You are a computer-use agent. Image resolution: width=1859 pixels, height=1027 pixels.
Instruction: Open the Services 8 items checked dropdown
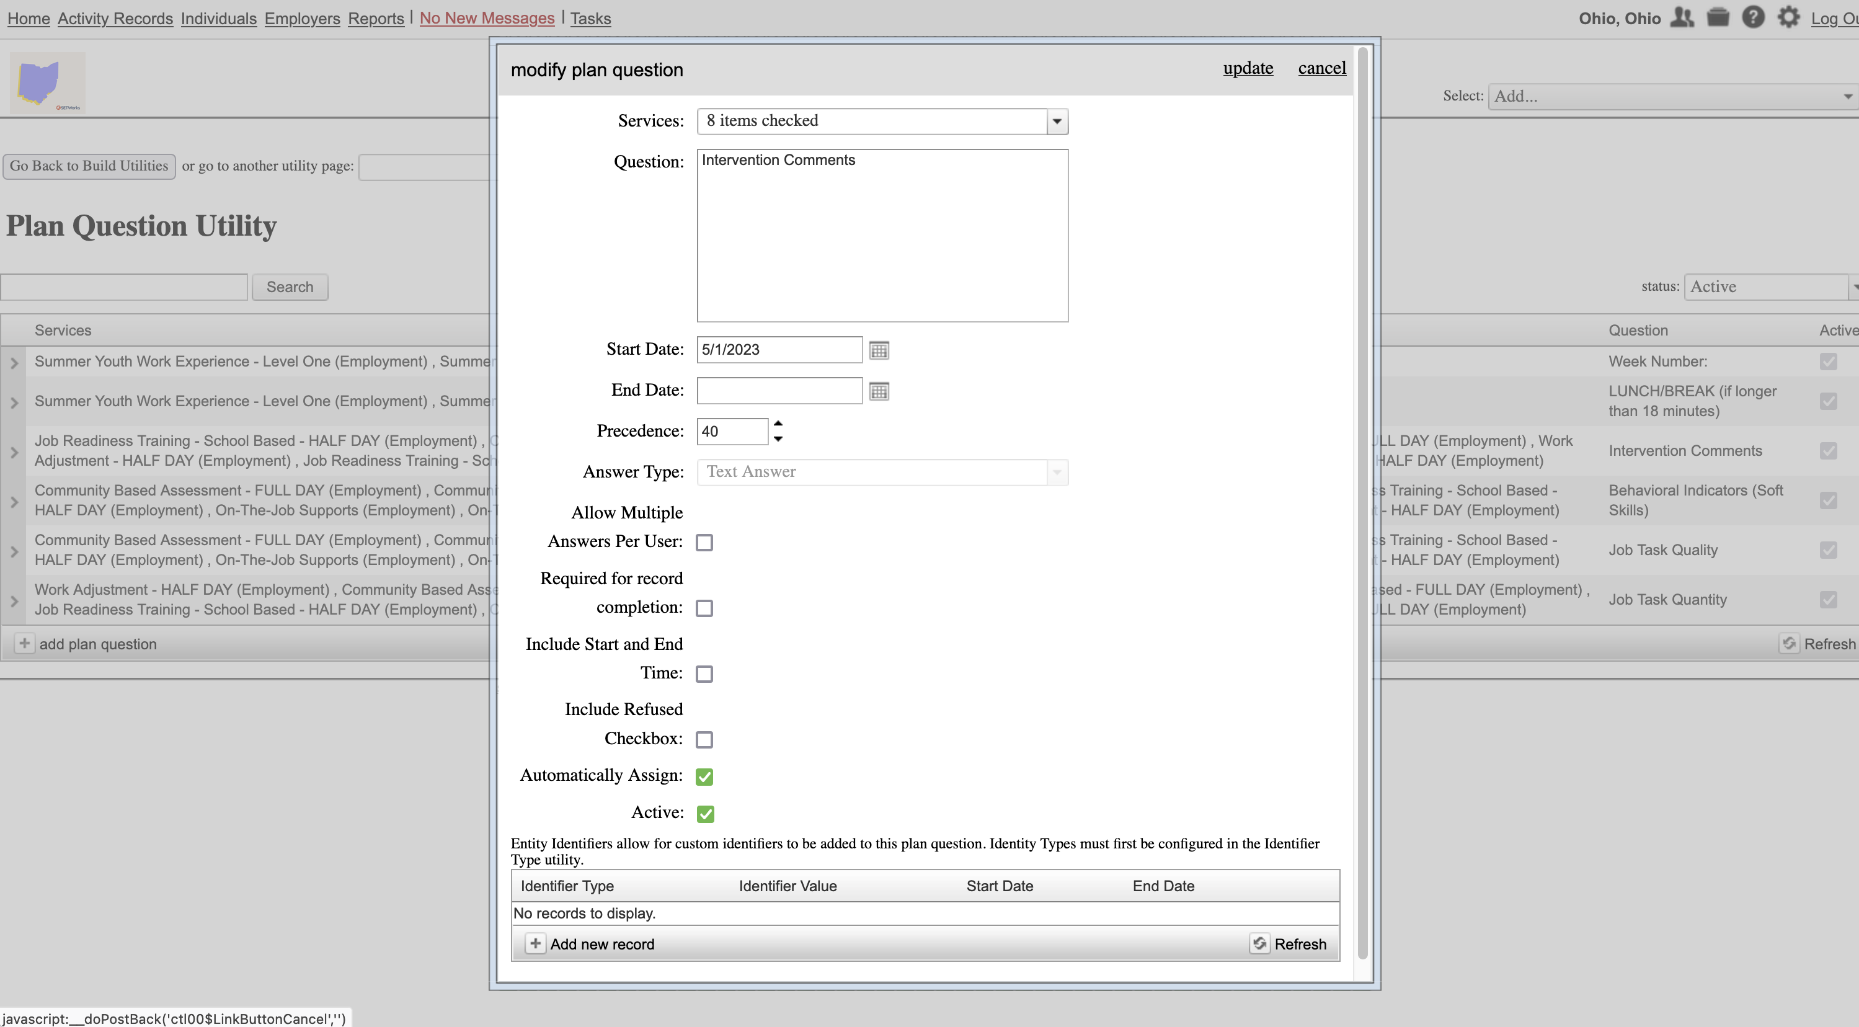(1057, 122)
